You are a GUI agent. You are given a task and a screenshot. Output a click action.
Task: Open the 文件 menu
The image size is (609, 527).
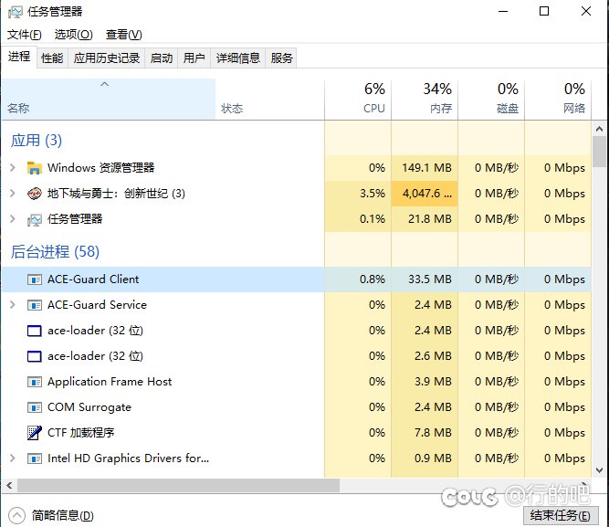click(25, 35)
